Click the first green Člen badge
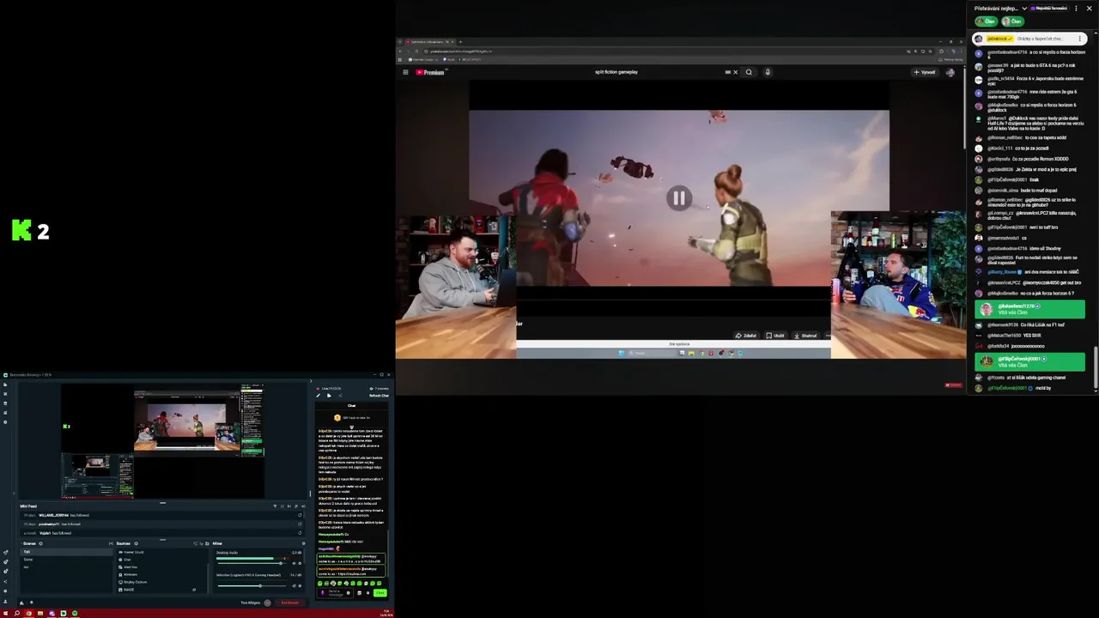Screen dimensions: 1099x618 (985, 21)
